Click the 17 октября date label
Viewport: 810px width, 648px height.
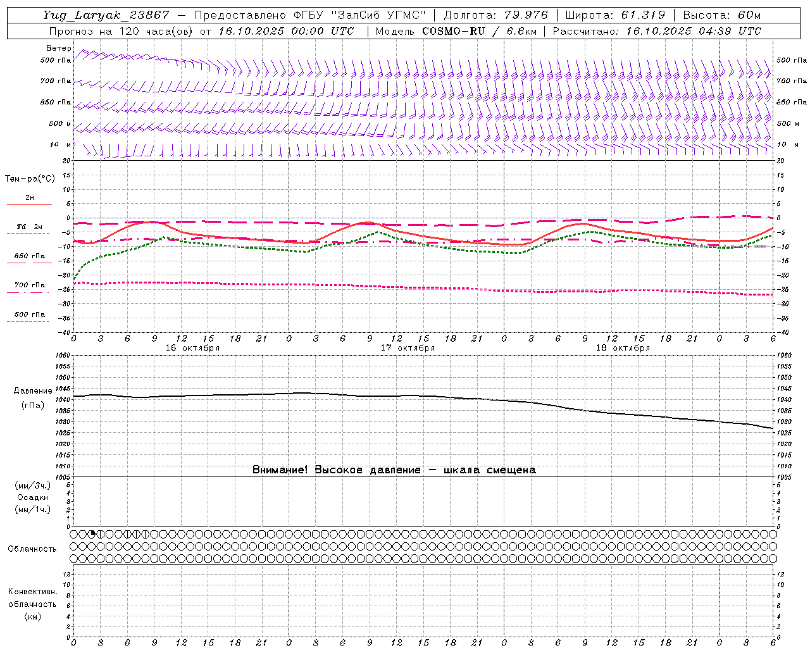(x=408, y=347)
